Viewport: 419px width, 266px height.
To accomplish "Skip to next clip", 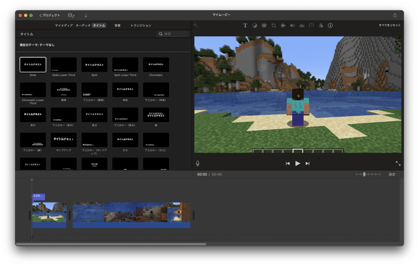I will point(307,163).
